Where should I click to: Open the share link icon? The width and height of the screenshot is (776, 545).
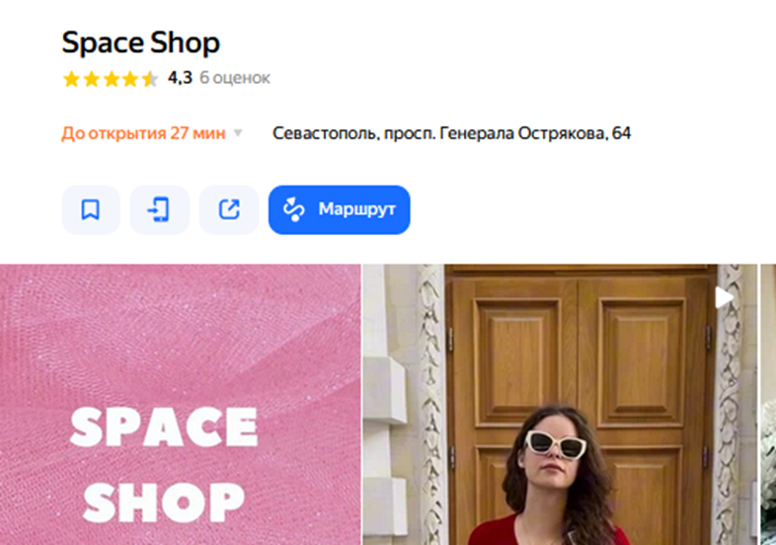[229, 210]
